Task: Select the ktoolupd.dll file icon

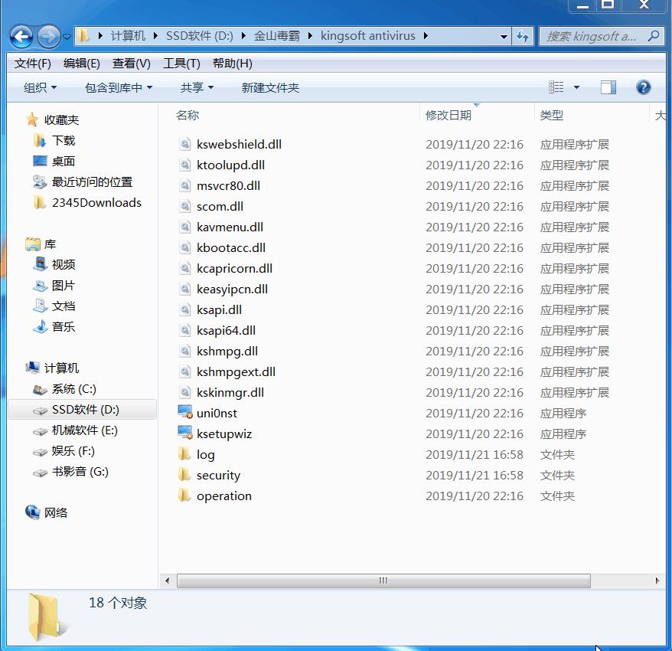Action: coord(184,165)
